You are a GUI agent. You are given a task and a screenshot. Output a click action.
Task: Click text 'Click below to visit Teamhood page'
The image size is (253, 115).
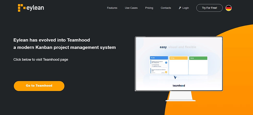[x=41, y=60]
